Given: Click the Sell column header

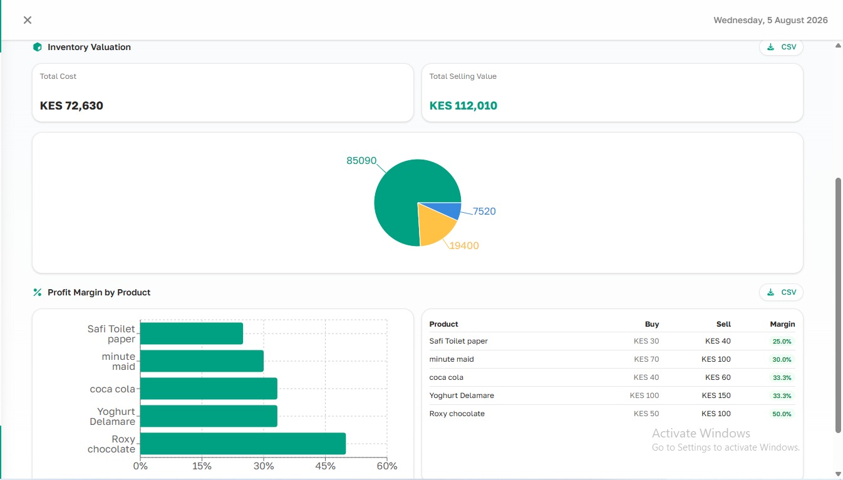Looking at the screenshot, I should click(723, 324).
